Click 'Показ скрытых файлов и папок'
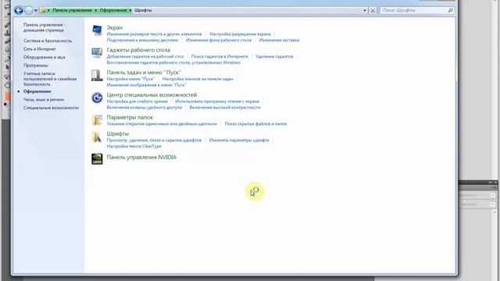 [255, 123]
